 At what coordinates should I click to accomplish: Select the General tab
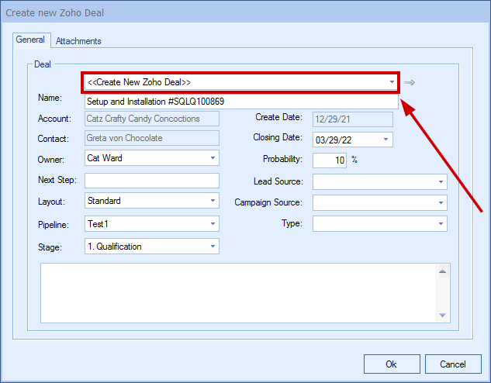tap(31, 40)
